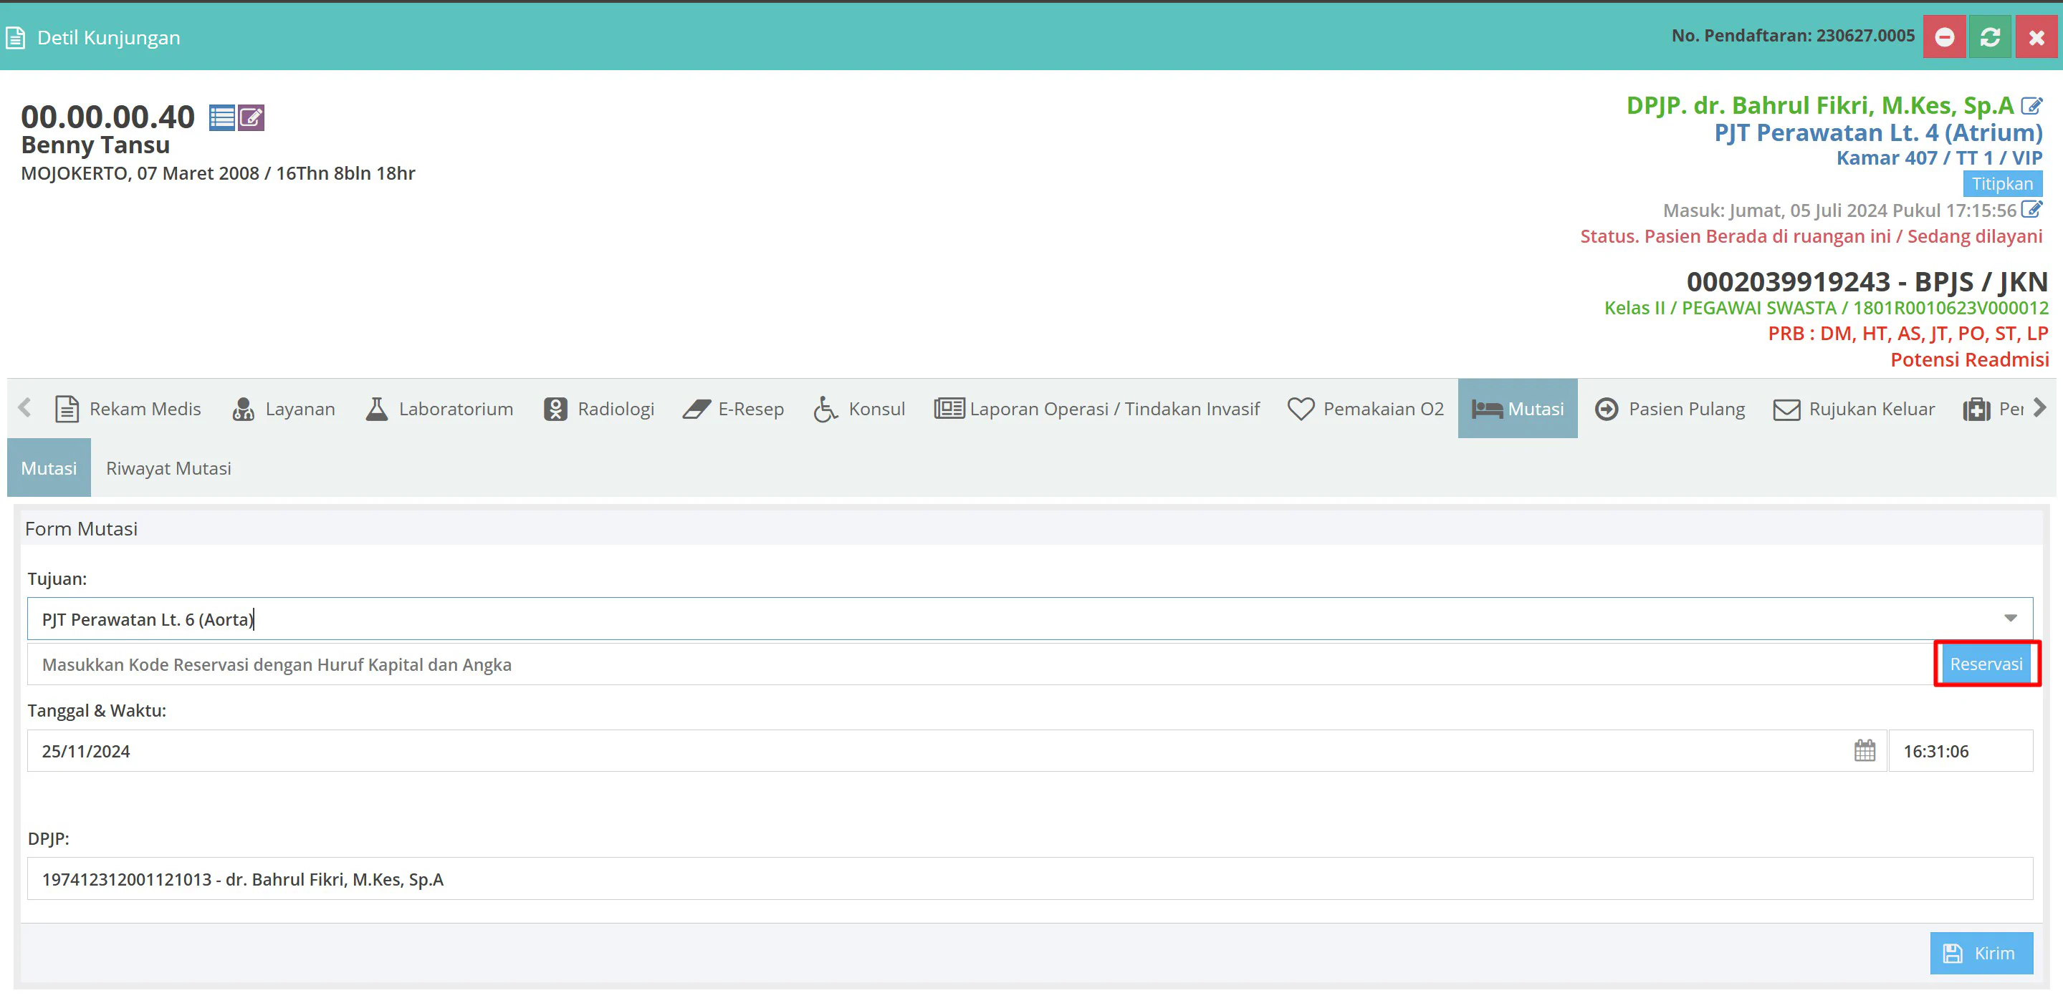The width and height of the screenshot is (2063, 998).
Task: Click the DPJP doctor input field
Action: (1030, 878)
